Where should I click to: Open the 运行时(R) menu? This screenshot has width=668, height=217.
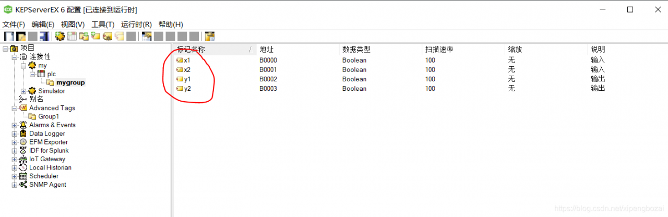(x=136, y=25)
